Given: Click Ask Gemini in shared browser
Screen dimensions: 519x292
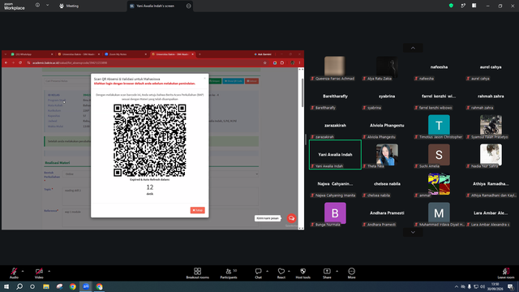Looking at the screenshot, I should [x=263, y=54].
